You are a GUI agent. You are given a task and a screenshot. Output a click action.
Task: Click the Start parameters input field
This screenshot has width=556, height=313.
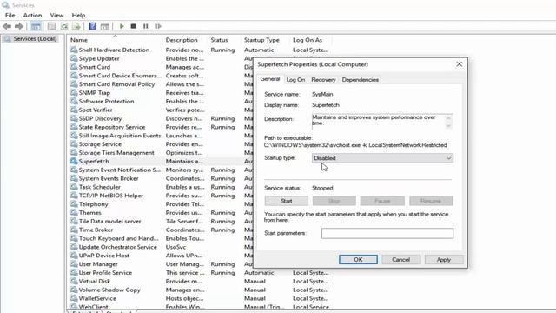click(x=387, y=233)
